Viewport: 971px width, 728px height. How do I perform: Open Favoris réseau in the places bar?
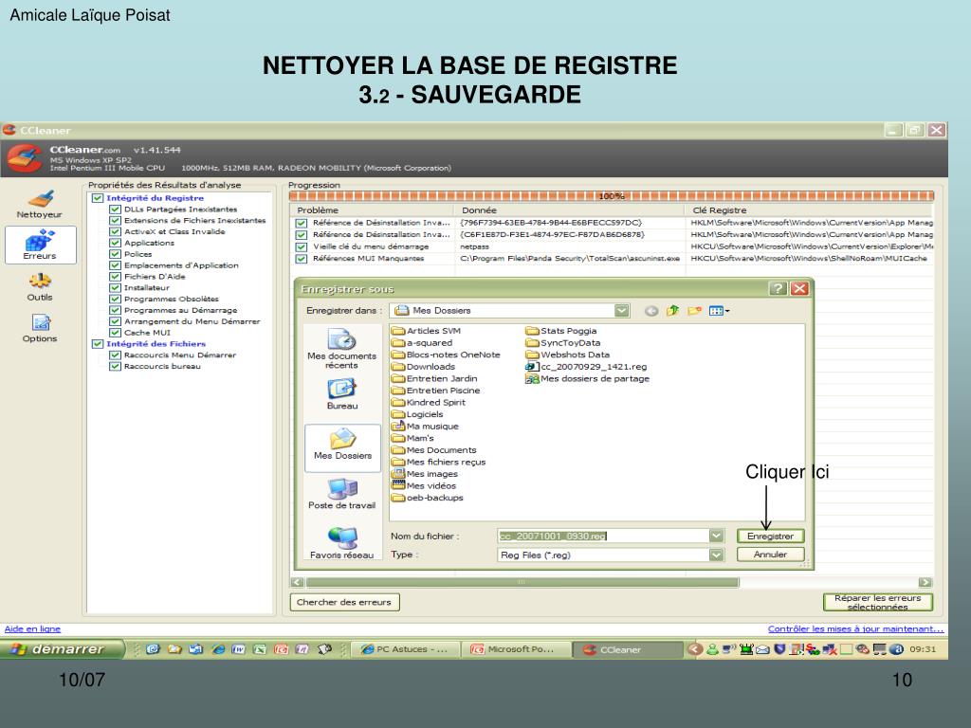[341, 542]
